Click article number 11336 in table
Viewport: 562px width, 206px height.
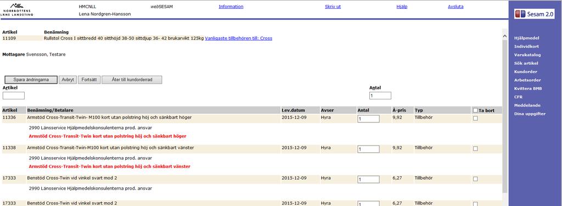(9, 118)
